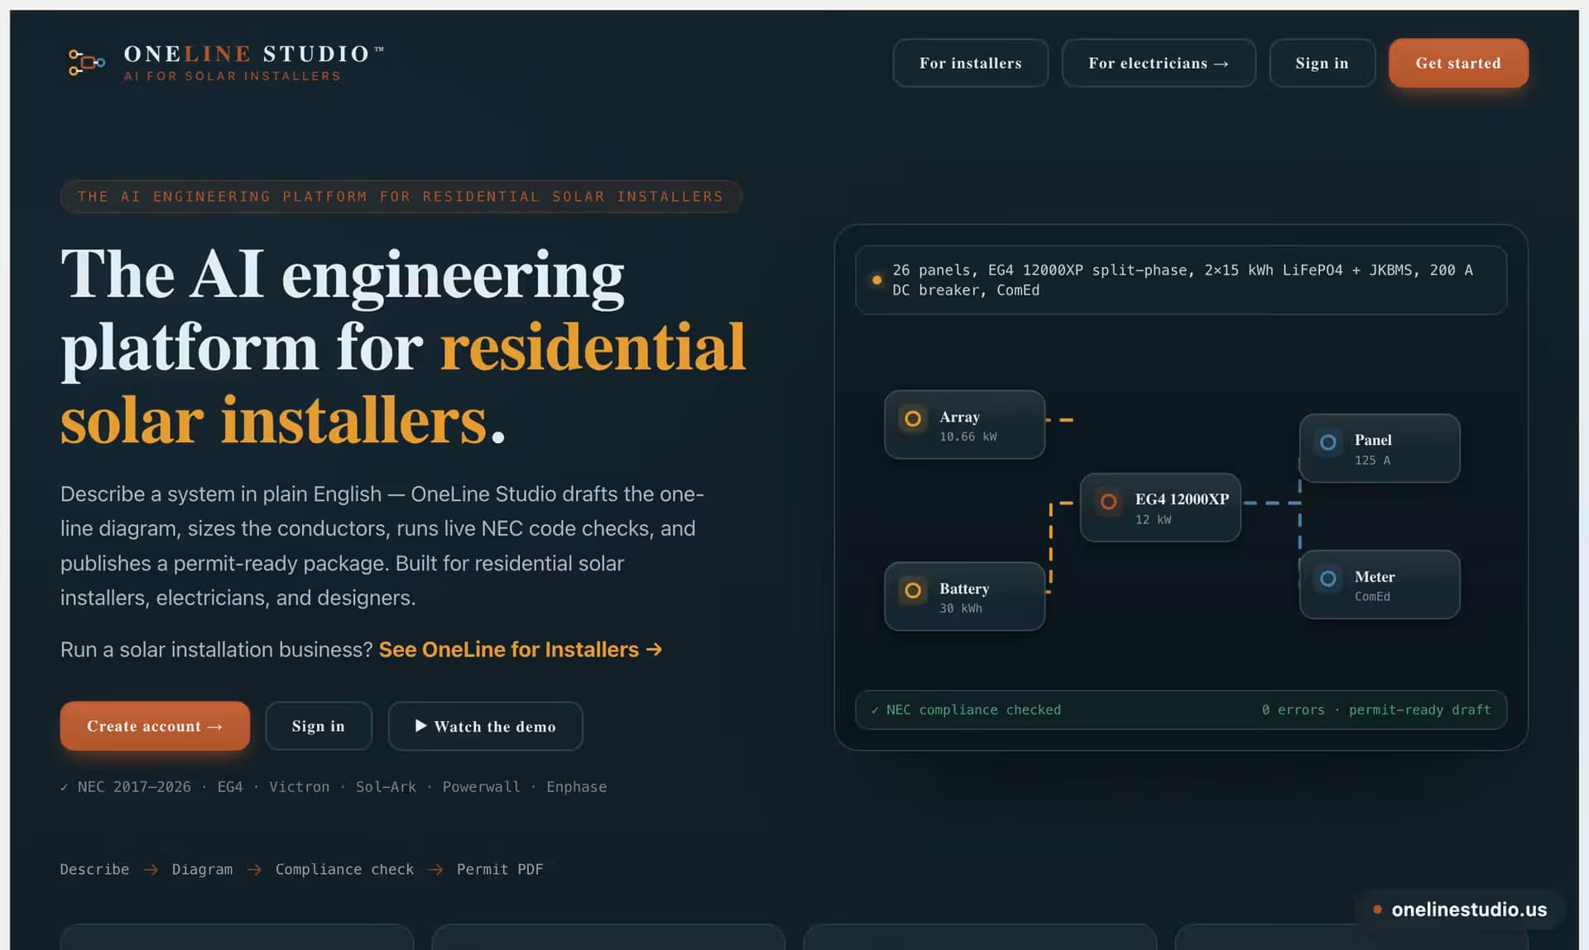Open the For electricians nav item
The height and width of the screenshot is (950, 1589).
pyautogui.click(x=1159, y=63)
